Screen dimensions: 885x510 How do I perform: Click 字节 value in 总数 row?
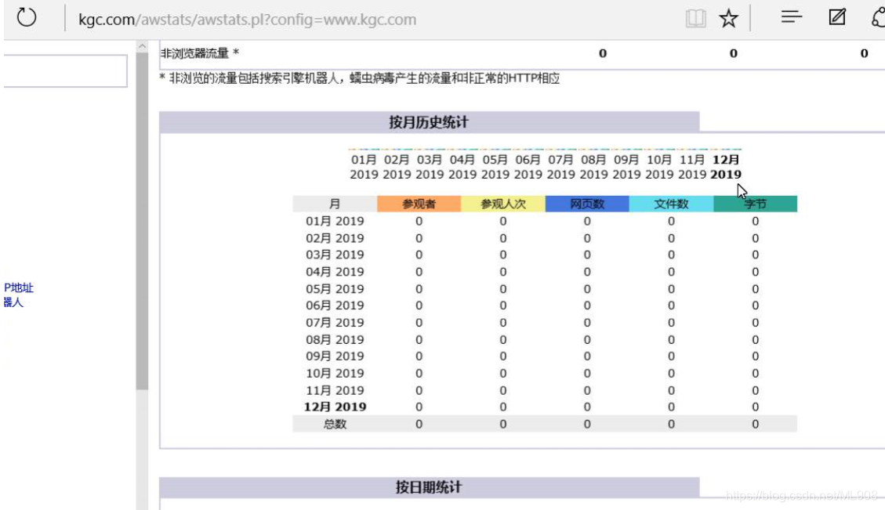(x=755, y=425)
